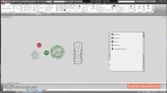
Task: Select the conifer star-shaped block in drawing
Action: point(35,55)
